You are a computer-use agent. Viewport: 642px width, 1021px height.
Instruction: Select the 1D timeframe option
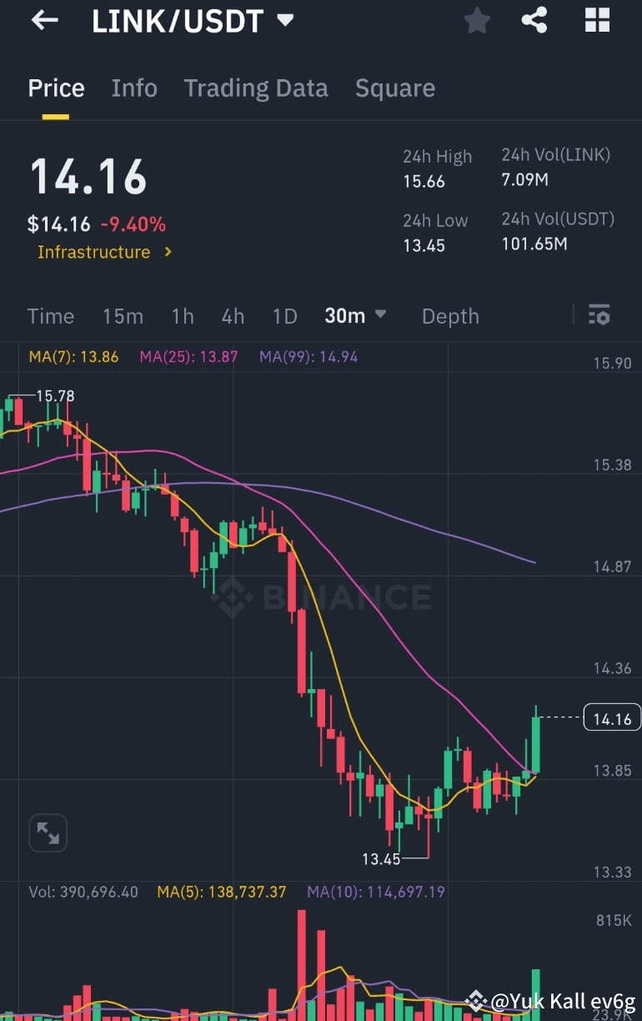(284, 315)
